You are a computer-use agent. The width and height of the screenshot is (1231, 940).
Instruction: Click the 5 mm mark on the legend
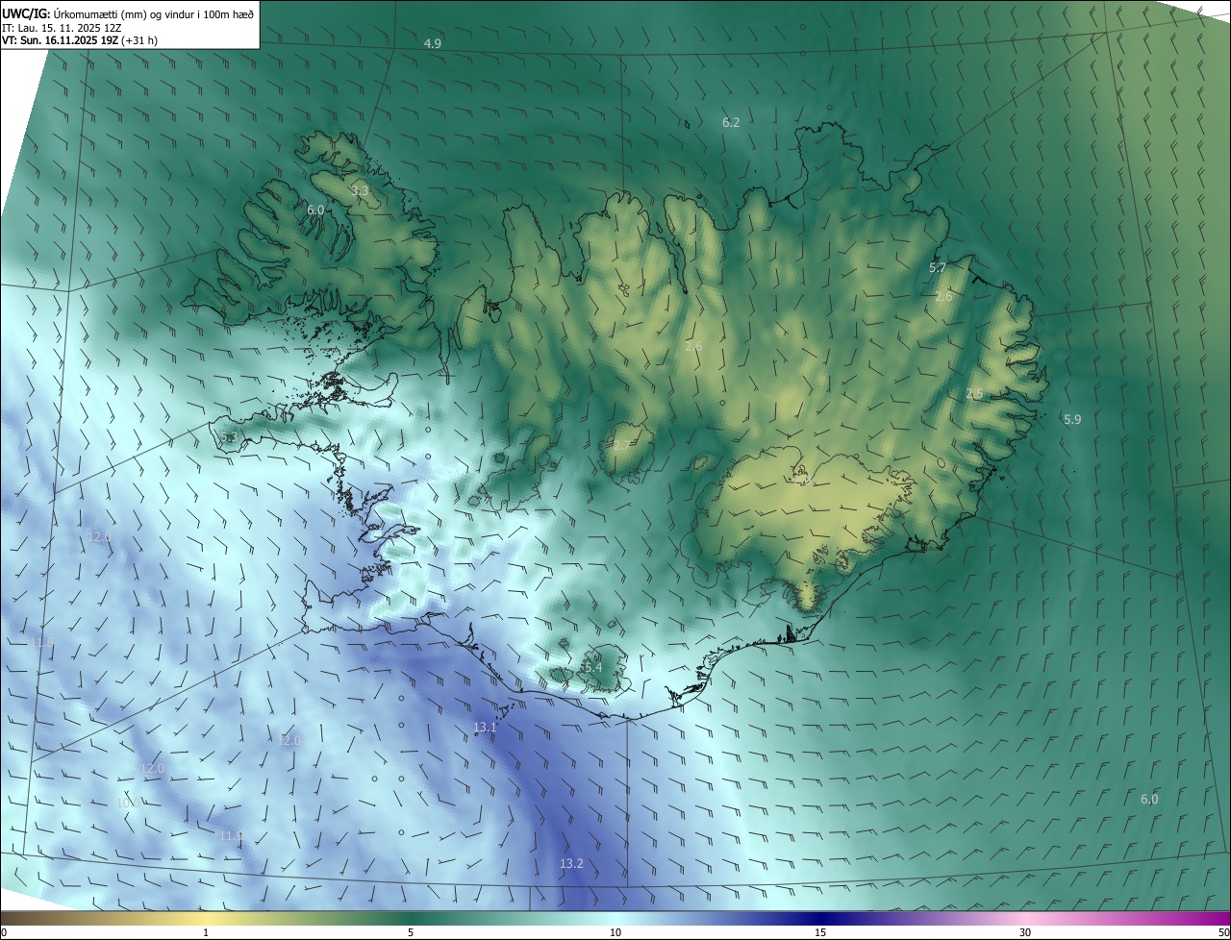point(411,932)
